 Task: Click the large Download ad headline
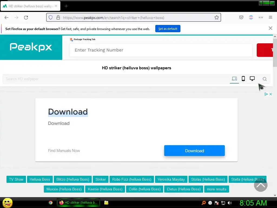click(68, 112)
